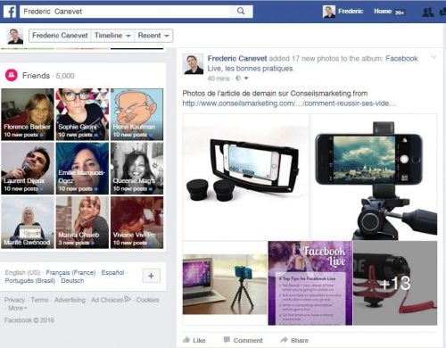Click the post author's avatar
Viewport: 446px width, 348px height.
pos(194,64)
